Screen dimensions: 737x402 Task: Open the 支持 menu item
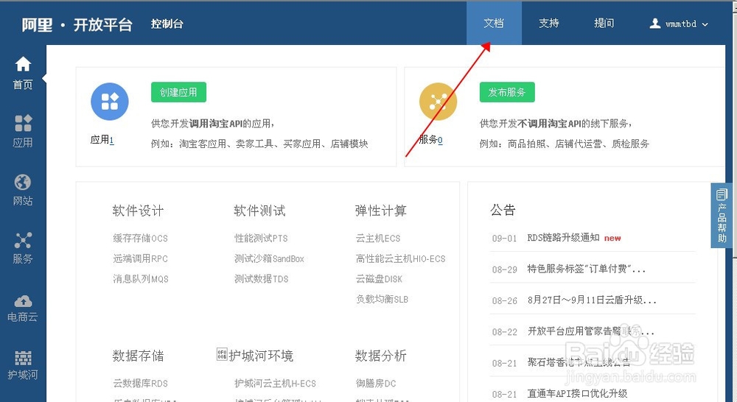tap(548, 23)
